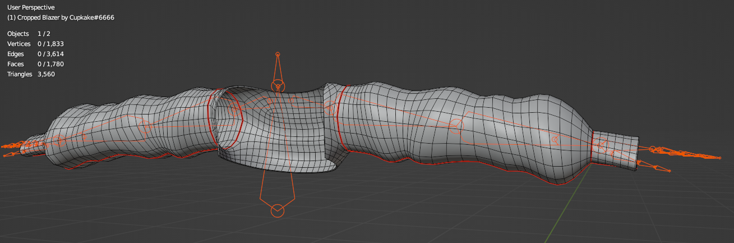The image size is (734, 243).
Task: Select the small bone tip circle at the top
Action: [x=278, y=54]
